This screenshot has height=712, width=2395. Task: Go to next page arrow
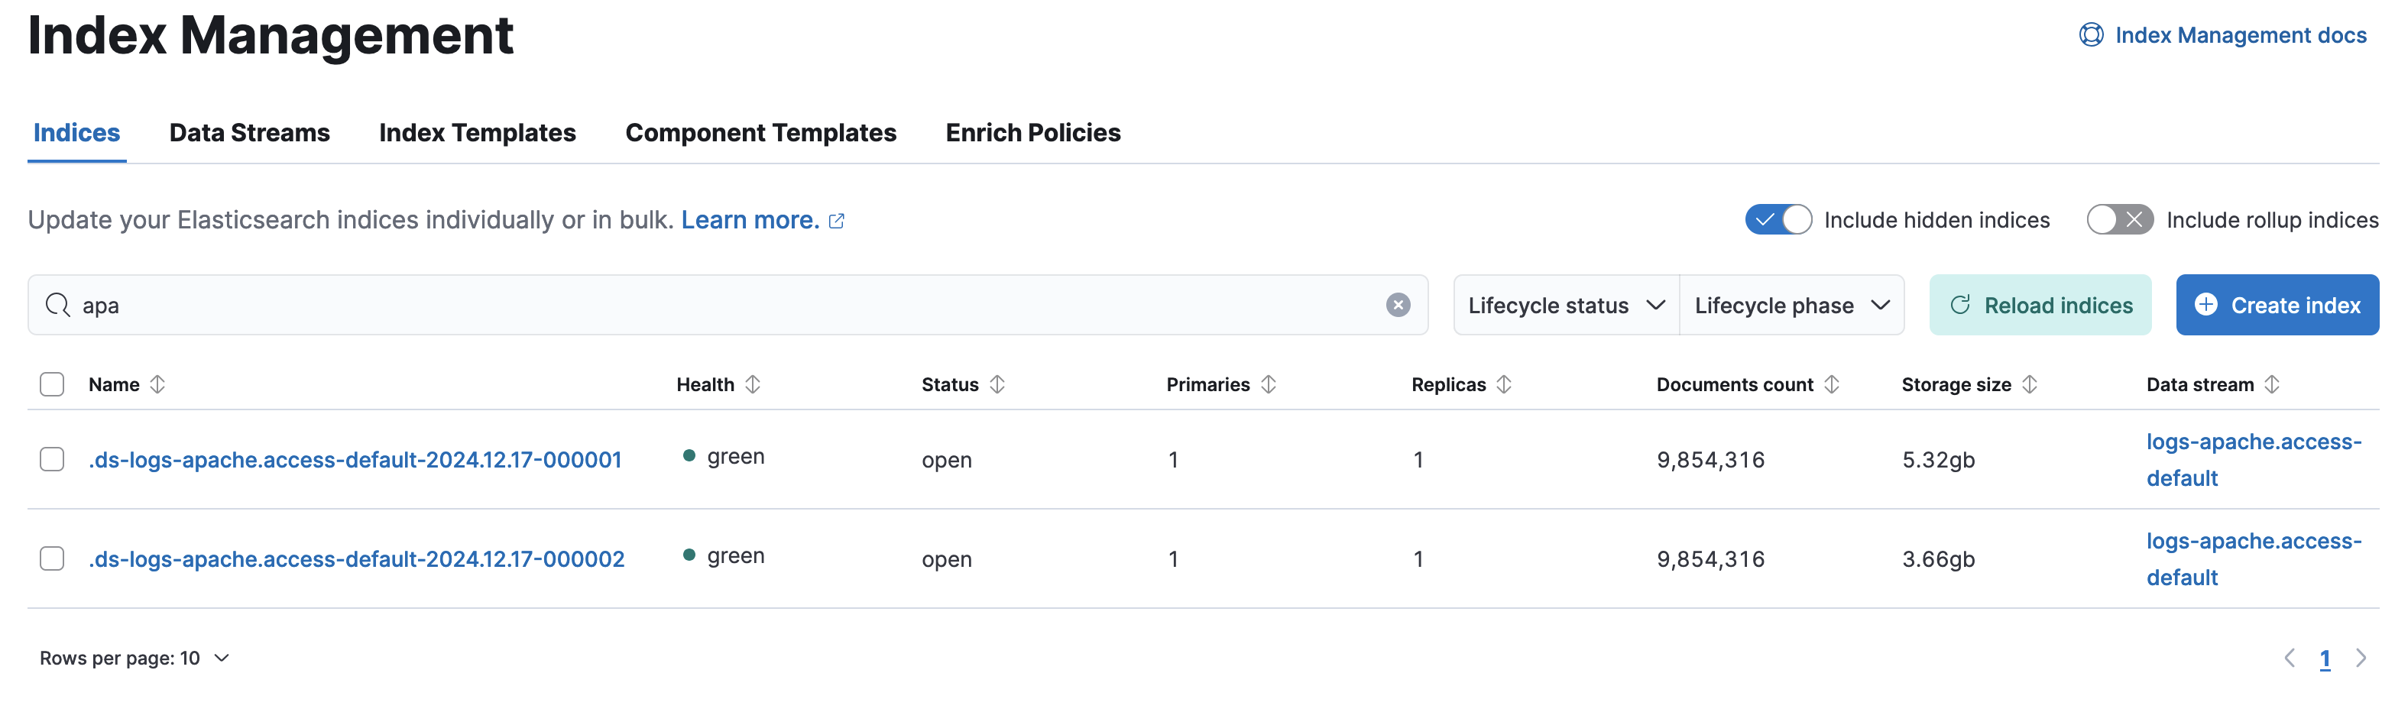[2361, 658]
